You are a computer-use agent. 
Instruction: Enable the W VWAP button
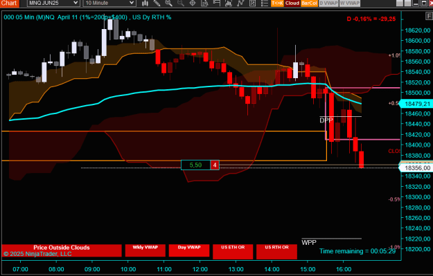350,3
